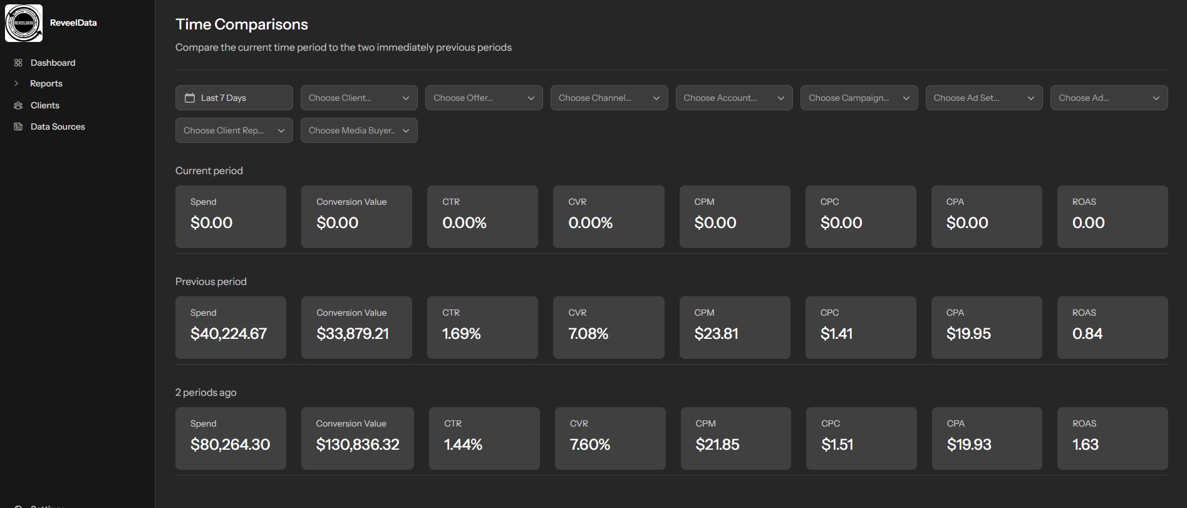Expand the Reports chevron arrow
The image size is (1187, 508).
click(x=16, y=83)
